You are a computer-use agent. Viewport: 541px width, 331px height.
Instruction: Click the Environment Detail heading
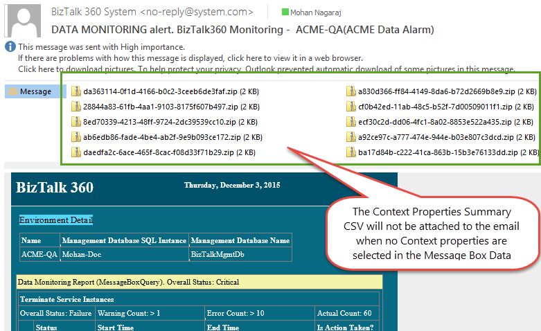[56, 220]
